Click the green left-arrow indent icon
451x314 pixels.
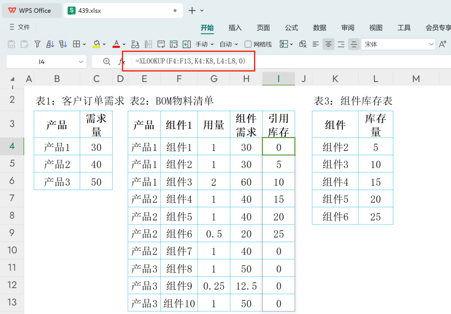click(187, 44)
